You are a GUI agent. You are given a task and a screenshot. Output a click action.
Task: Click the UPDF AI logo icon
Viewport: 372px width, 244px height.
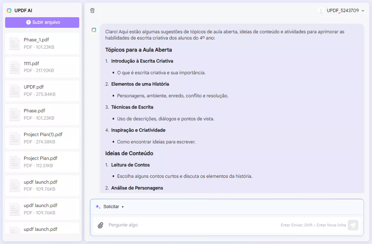(9, 10)
